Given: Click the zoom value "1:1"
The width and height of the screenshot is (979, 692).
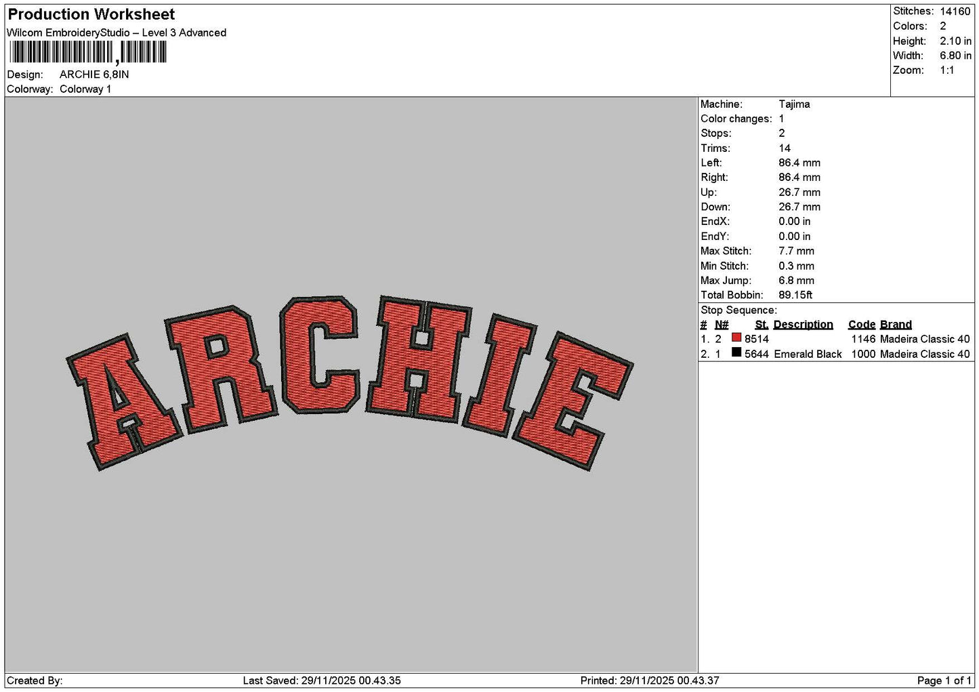Looking at the screenshot, I should tap(947, 70).
